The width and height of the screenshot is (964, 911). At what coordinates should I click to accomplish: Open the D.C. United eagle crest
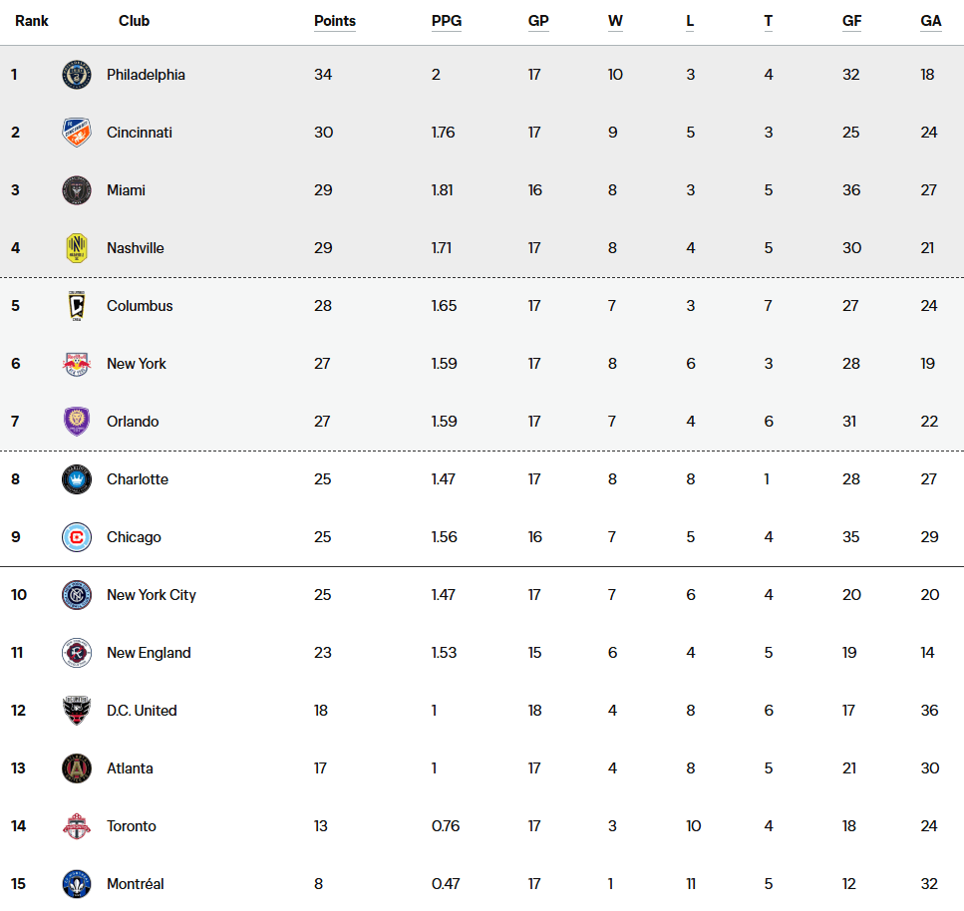77,711
